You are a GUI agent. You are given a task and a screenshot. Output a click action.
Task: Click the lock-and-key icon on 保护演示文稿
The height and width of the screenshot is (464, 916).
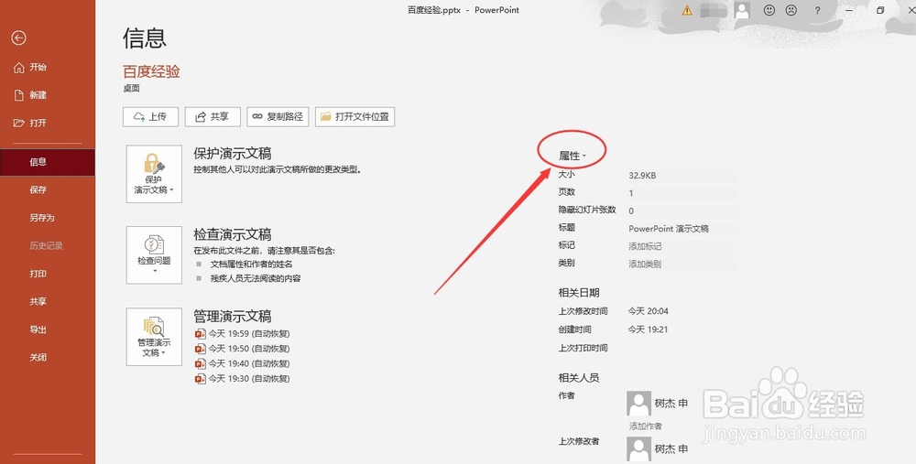[x=154, y=164]
